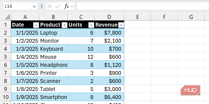Open the Units column filter dropdown

pos(91,25)
